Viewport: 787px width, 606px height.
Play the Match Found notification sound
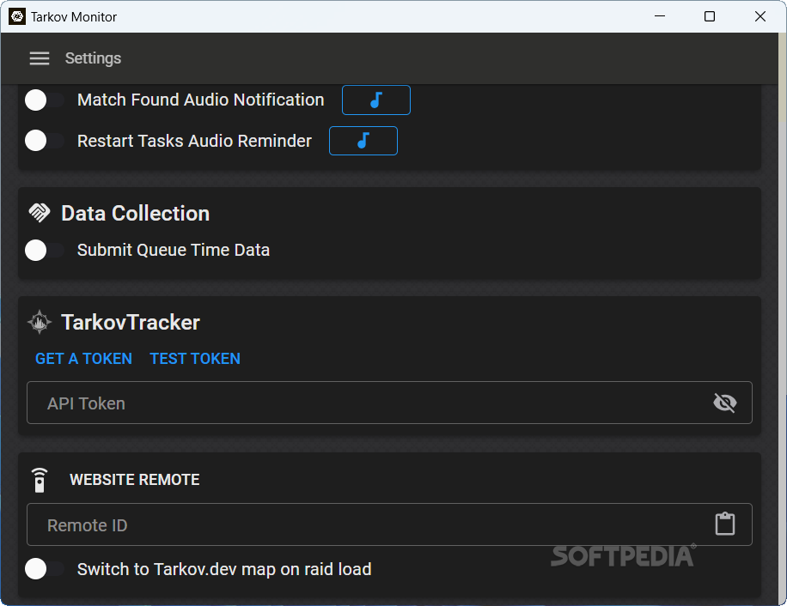[376, 100]
